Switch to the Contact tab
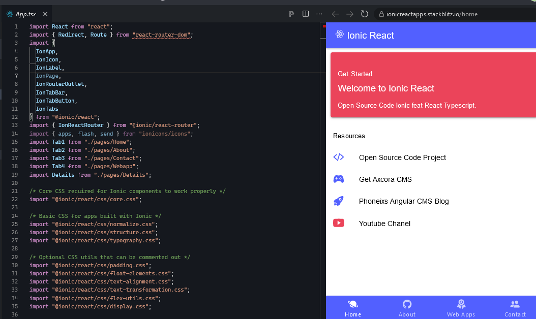This screenshot has width=536, height=319. [x=515, y=308]
